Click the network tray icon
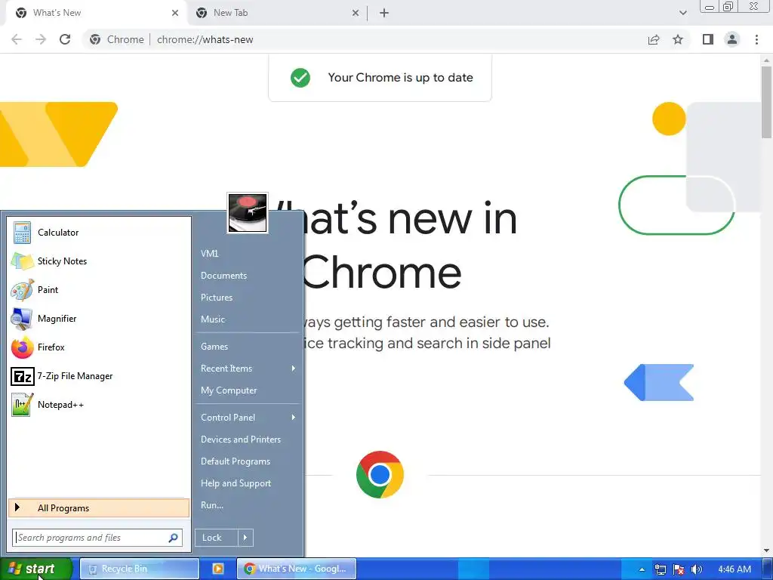This screenshot has height=580, width=773. point(660,569)
